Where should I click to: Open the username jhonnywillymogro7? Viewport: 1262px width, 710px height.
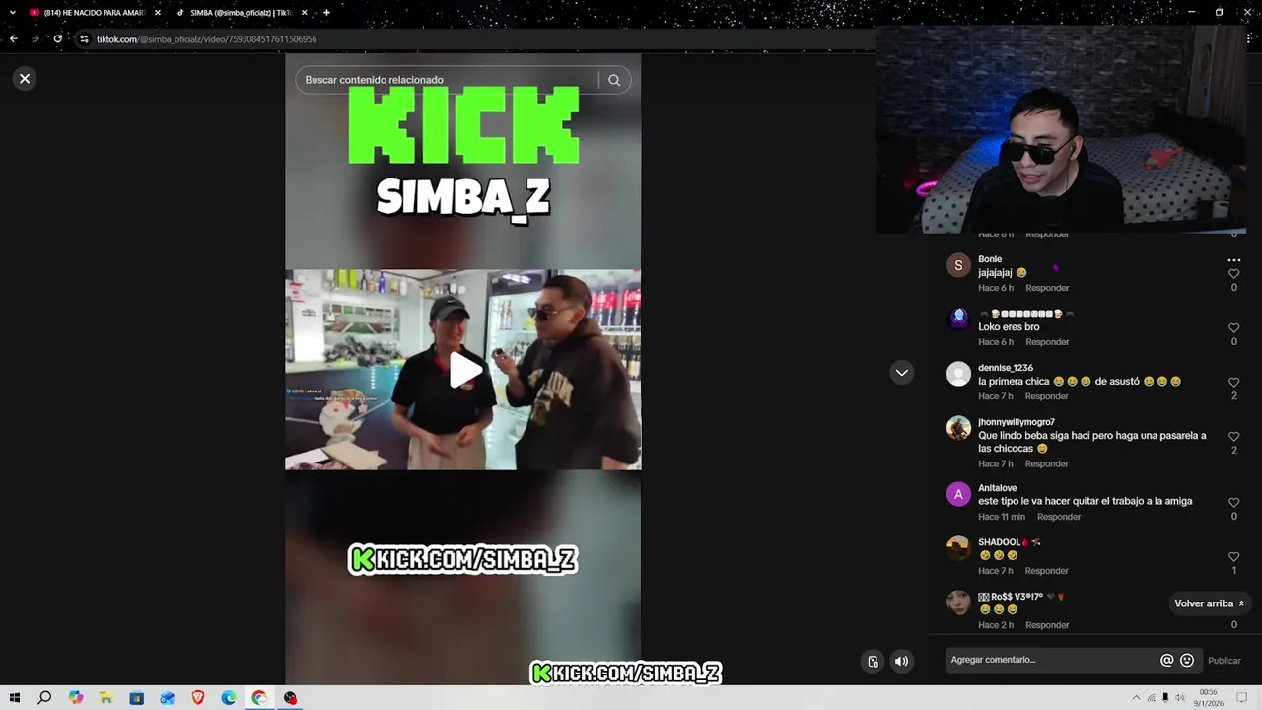1017,422
